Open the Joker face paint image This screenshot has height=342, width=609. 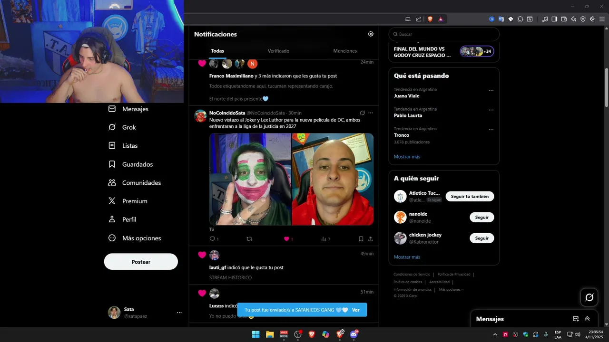click(x=250, y=179)
